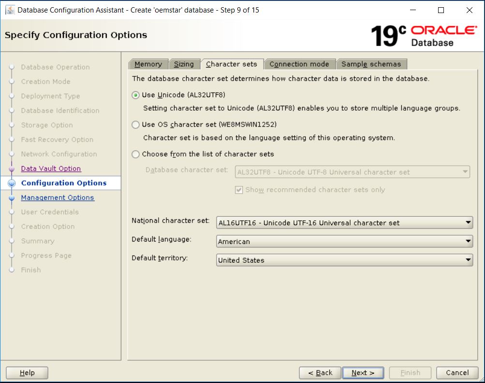Click the 'Default territory:' label
The width and height of the screenshot is (485, 383).
tap(160, 258)
